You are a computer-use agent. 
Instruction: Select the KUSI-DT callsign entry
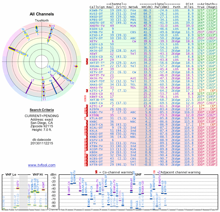point(96,14)
